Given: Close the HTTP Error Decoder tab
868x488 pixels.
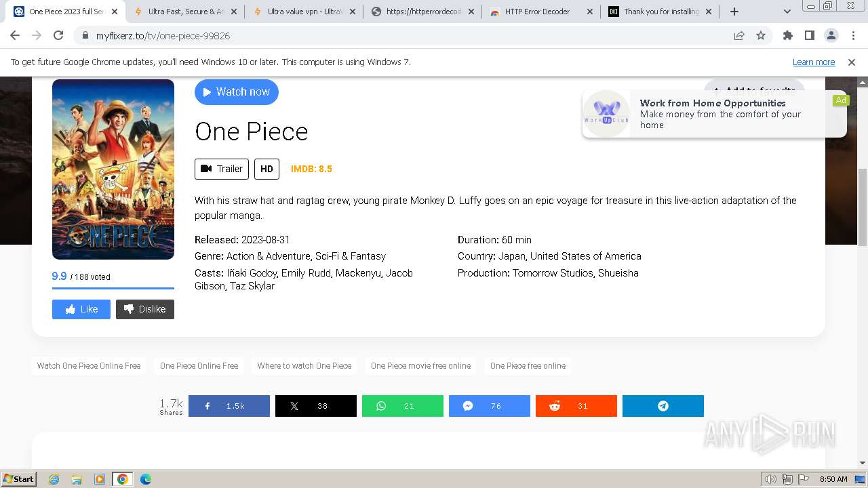Looking at the screenshot, I should point(589,12).
